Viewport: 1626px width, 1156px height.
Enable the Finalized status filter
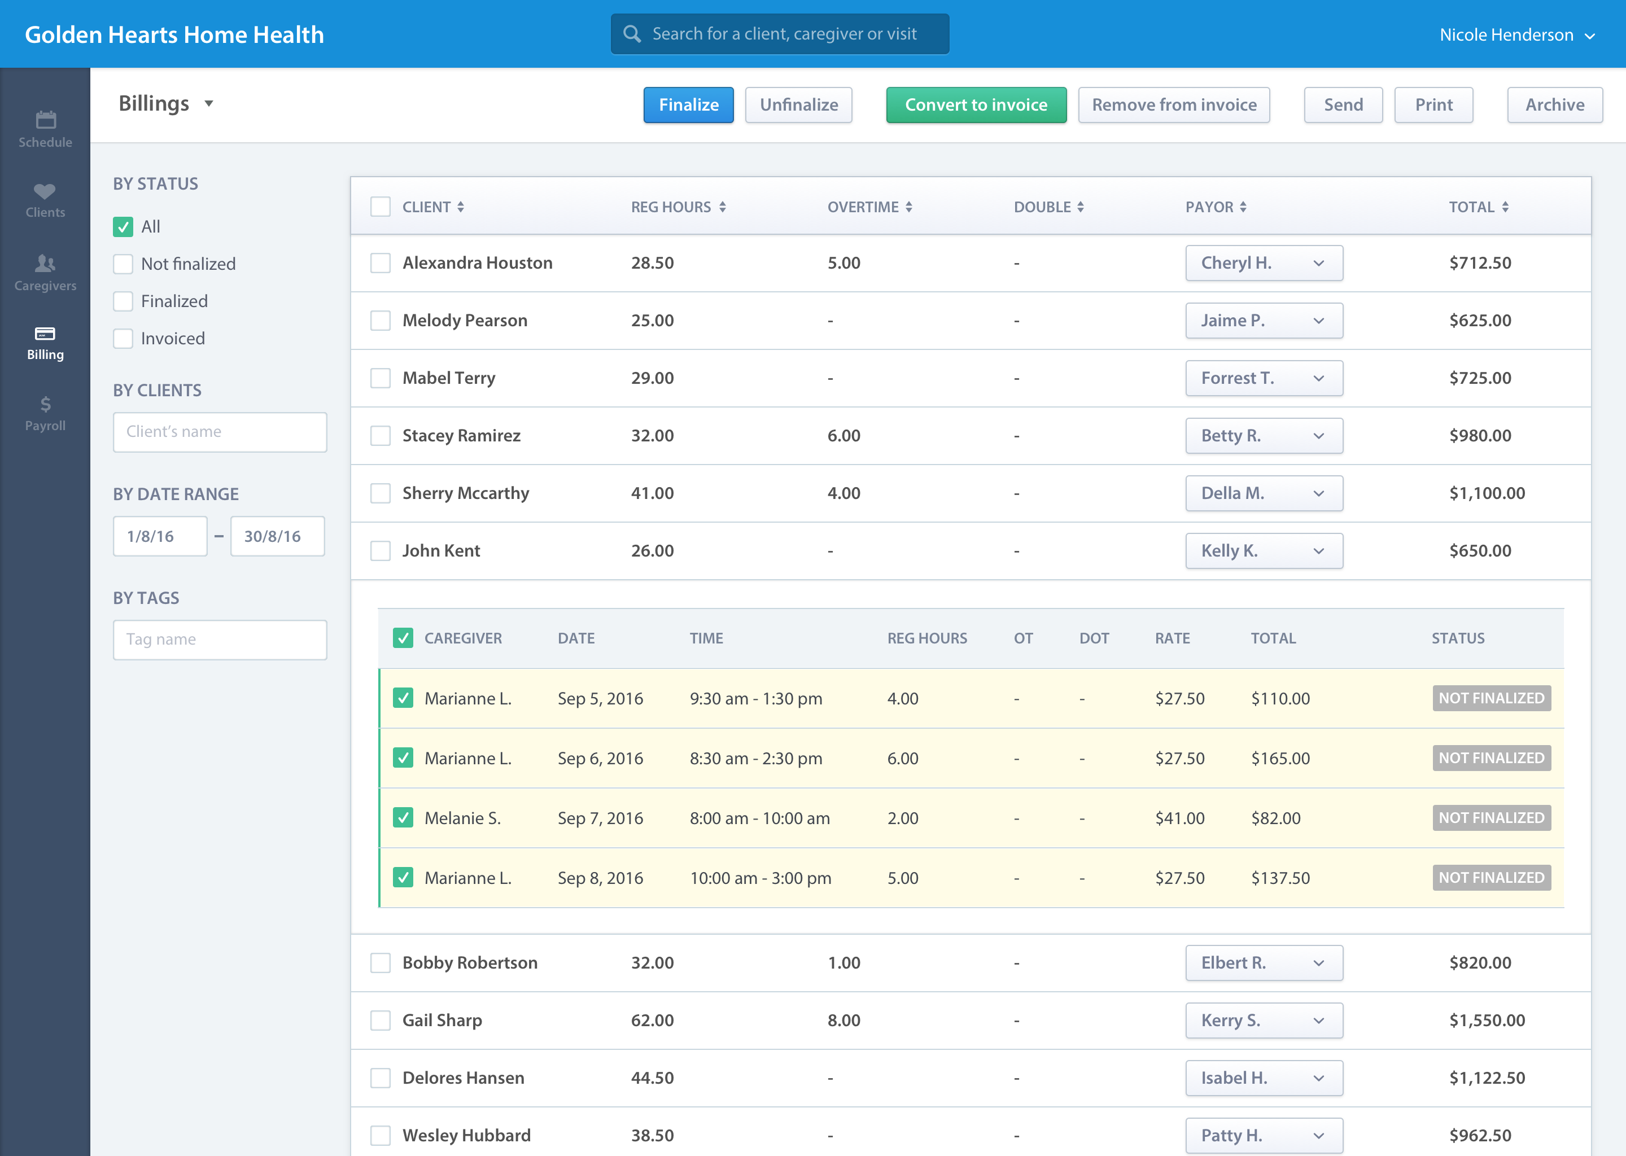123,301
